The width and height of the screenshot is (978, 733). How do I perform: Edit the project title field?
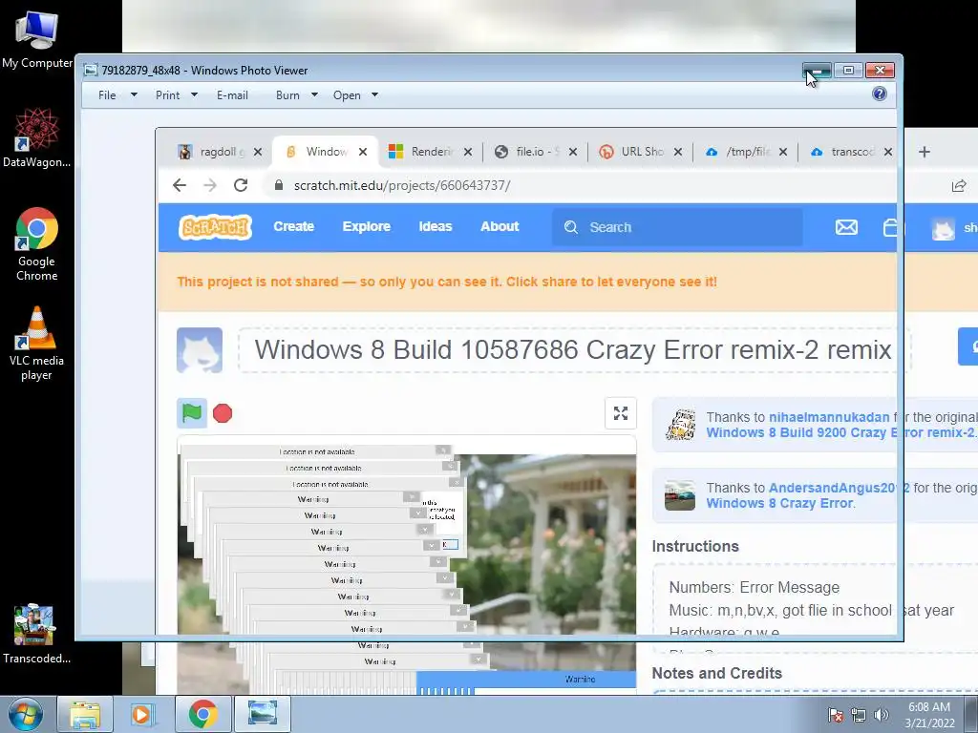coord(574,350)
